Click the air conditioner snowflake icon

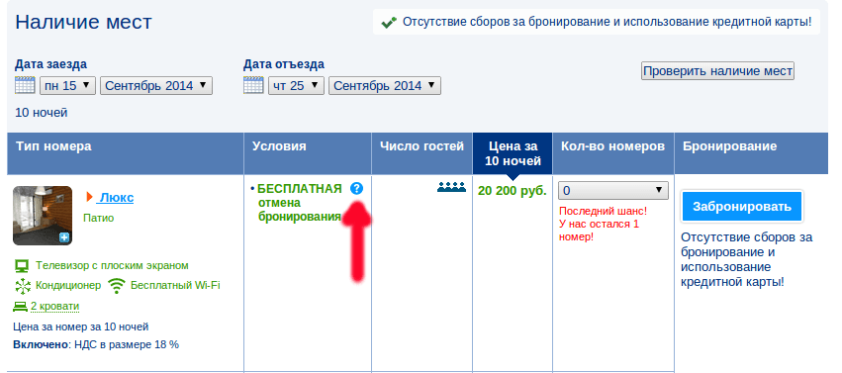23,286
